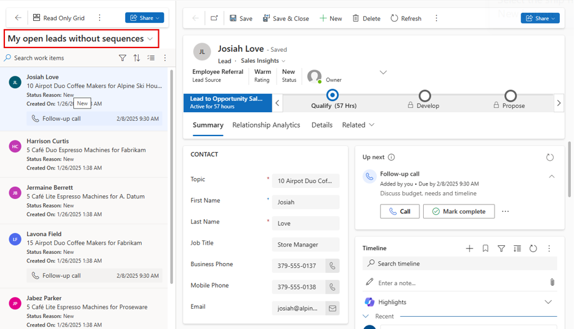This screenshot has height=329, width=574.
Task: Click Timeline expand all records icon
Action: [x=517, y=248]
